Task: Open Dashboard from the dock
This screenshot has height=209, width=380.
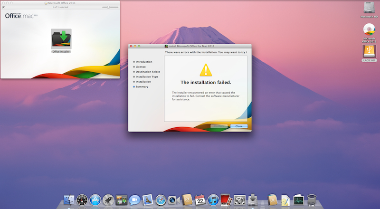Action: tap(82, 200)
